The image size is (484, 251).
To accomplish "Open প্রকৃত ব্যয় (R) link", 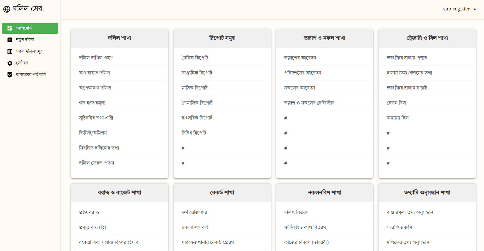I will (92, 227).
